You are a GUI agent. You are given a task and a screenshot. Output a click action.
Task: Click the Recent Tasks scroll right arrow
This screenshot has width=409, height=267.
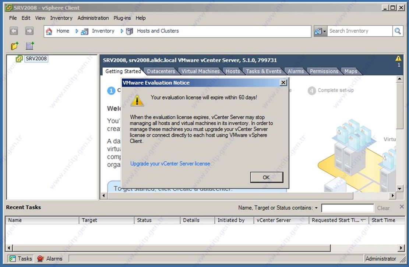click(401, 248)
